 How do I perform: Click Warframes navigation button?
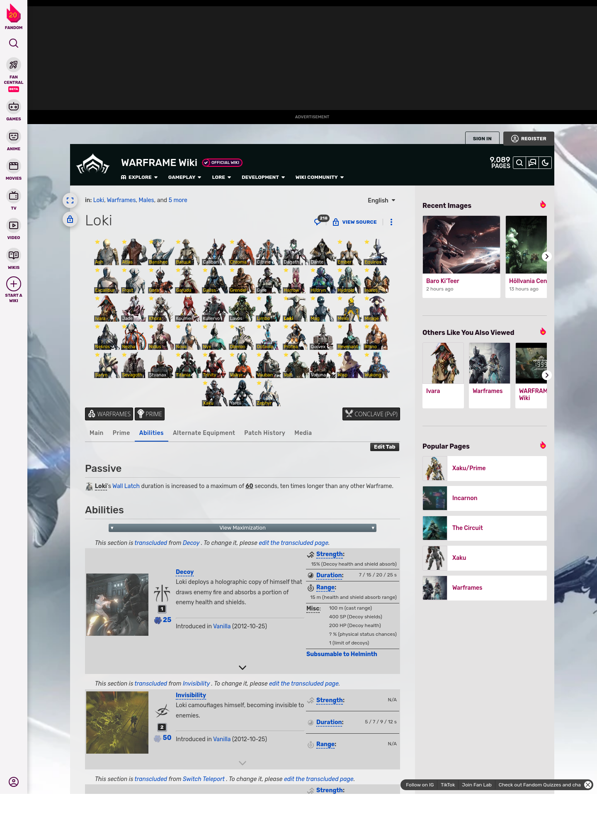pyautogui.click(x=109, y=414)
